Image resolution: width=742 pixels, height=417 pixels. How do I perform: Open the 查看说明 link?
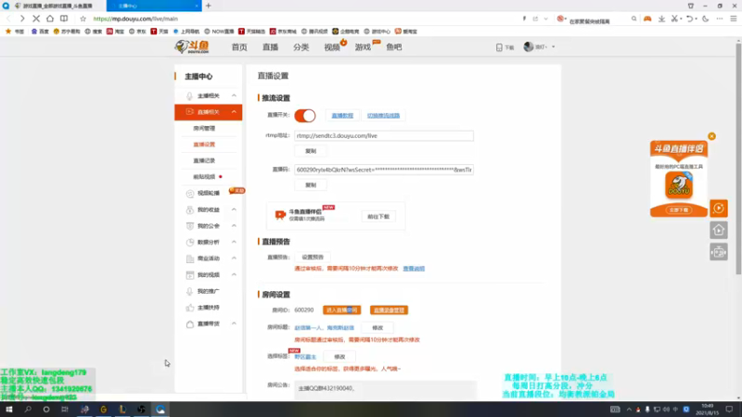click(x=414, y=269)
